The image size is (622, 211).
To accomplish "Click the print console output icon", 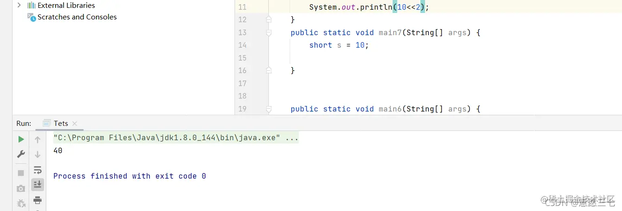I will point(38,200).
